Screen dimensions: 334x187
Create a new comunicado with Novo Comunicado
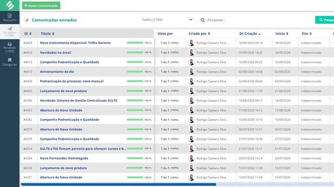41,6
